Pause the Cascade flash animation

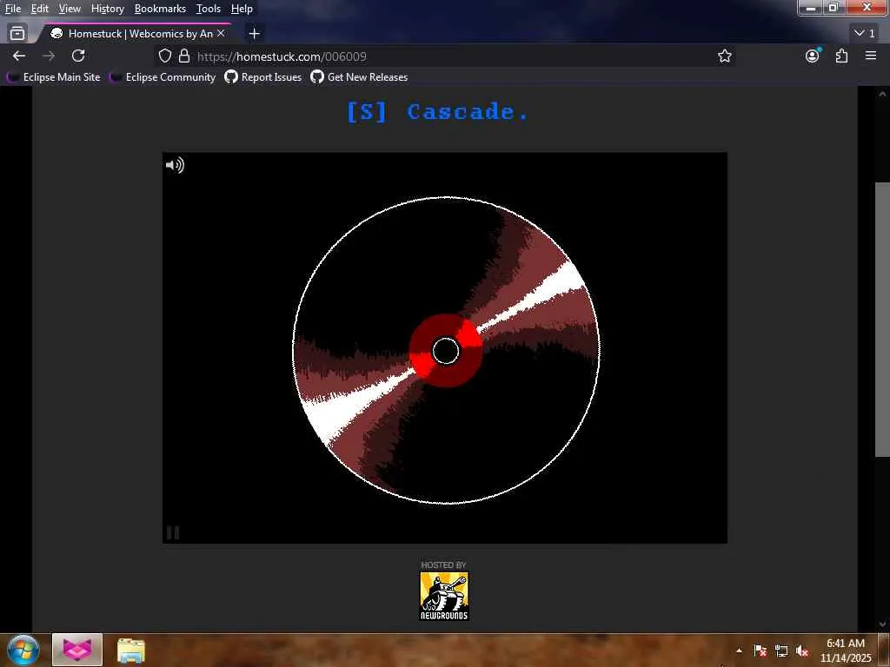173,532
